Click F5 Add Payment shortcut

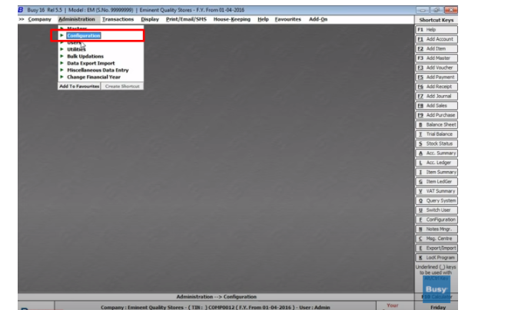click(x=437, y=77)
